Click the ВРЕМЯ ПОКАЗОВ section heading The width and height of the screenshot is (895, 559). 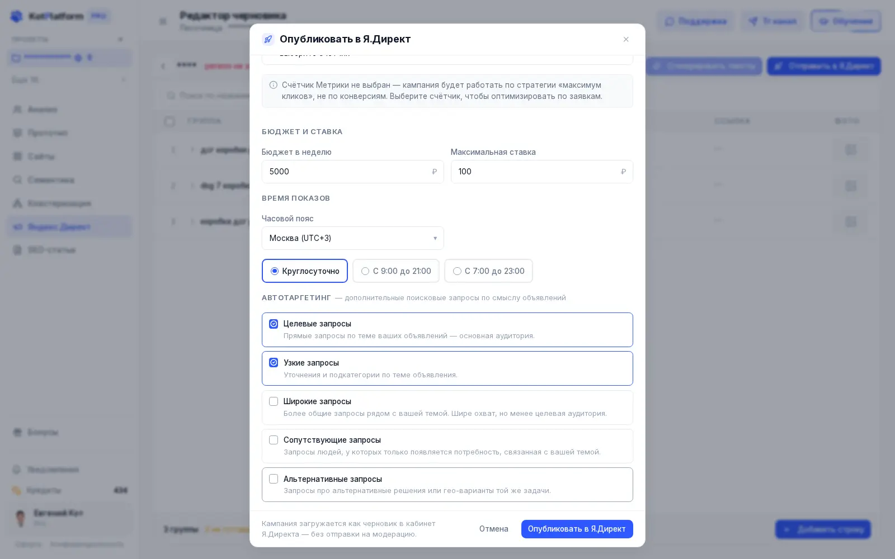[x=296, y=198]
